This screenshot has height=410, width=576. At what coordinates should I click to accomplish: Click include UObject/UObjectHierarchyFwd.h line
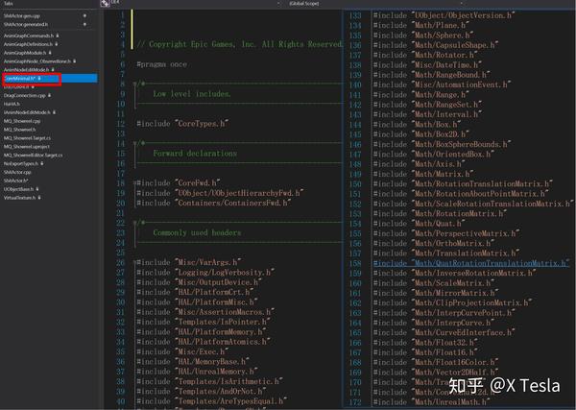coord(220,193)
